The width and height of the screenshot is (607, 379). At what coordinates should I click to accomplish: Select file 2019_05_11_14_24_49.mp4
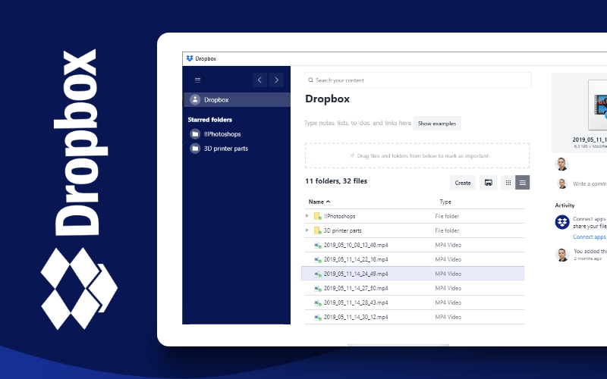click(x=413, y=274)
